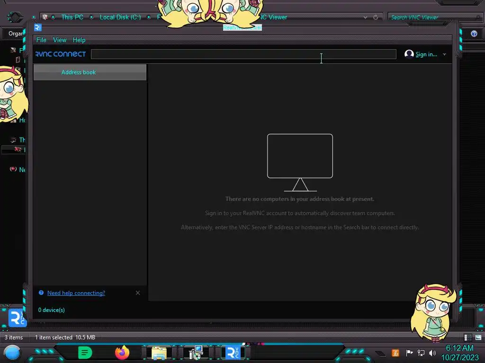Screen dimensions: 485x363
Task: Select the VNC file icon in Explorer window
Action: (18, 318)
